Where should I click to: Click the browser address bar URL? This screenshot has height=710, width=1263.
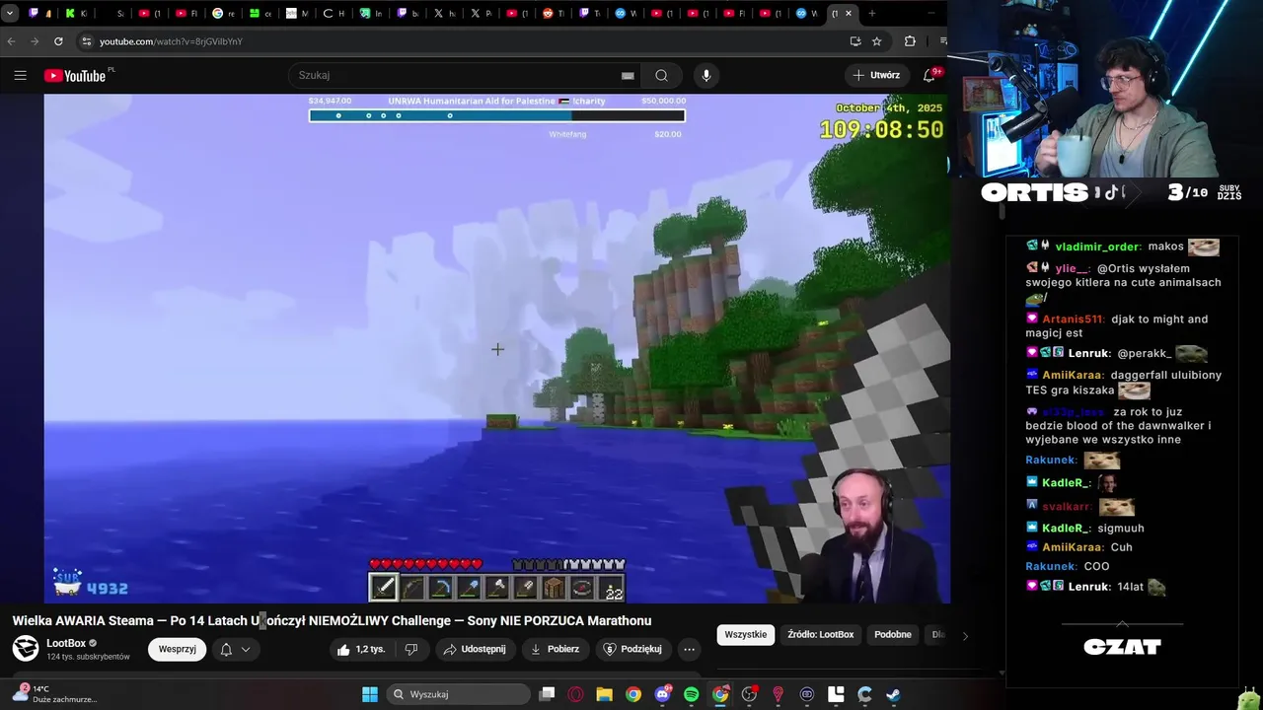point(171,41)
